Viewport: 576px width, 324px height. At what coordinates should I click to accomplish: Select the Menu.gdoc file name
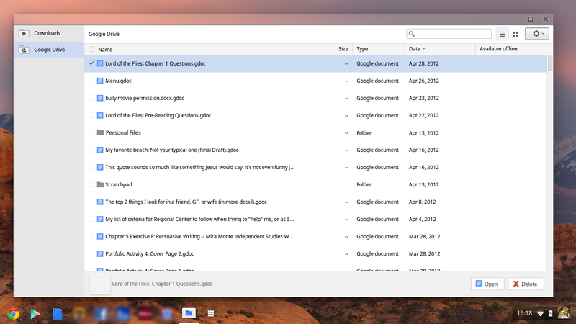tap(118, 81)
